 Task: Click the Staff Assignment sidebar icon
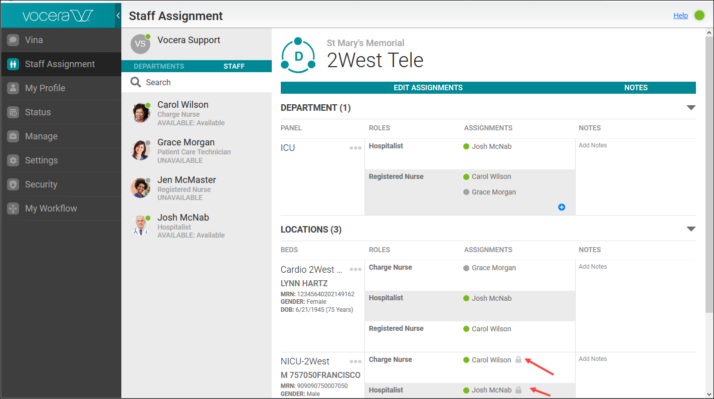point(13,64)
